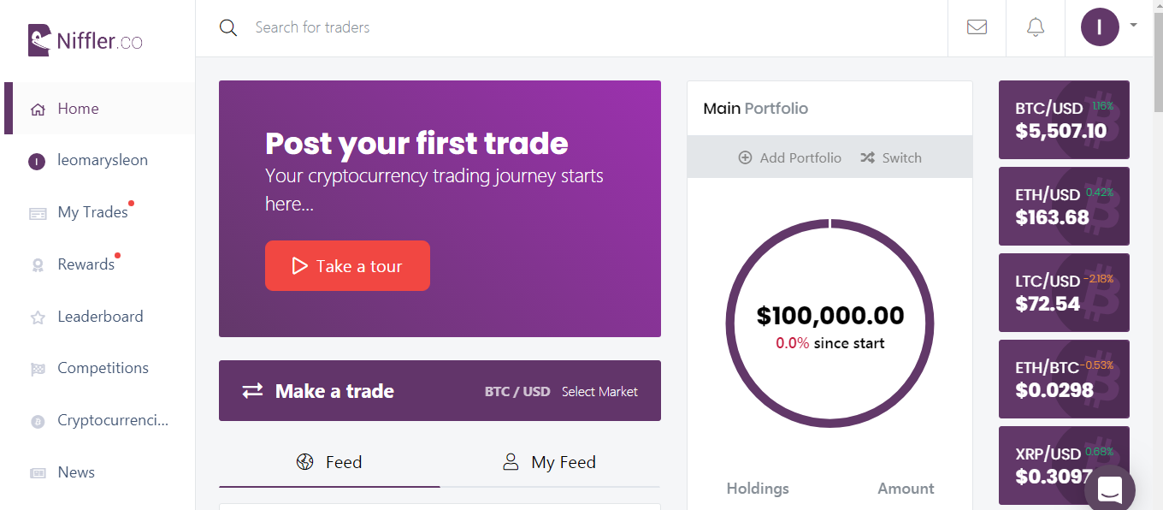Go to News in the sidebar
This screenshot has width=1163, height=510.
tap(76, 472)
